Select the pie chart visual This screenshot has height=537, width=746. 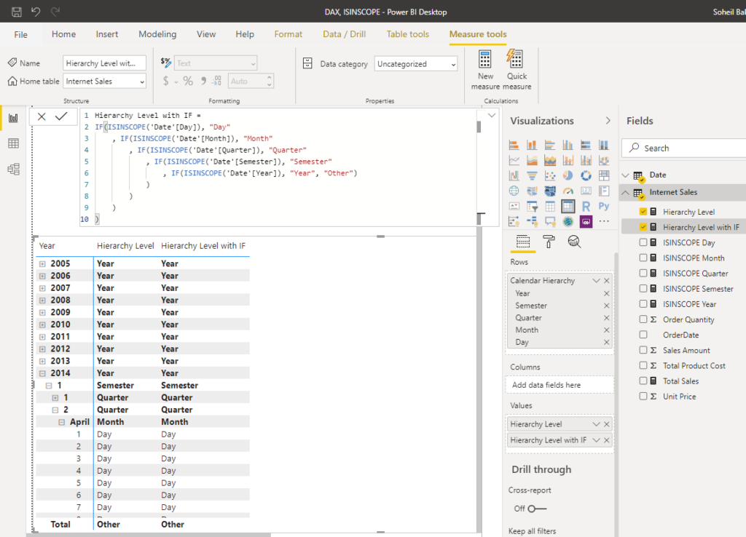coord(568,176)
